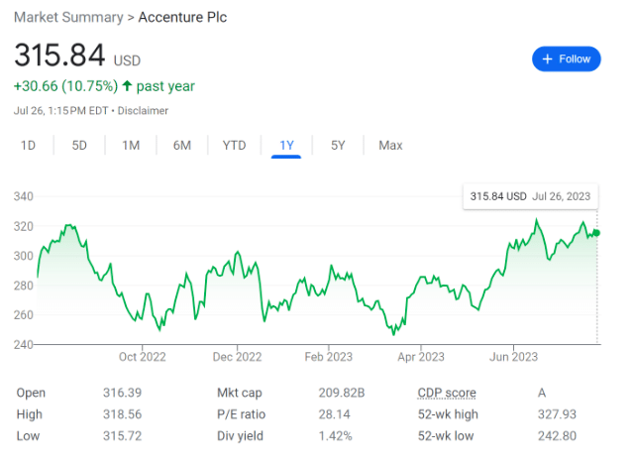The image size is (633, 463).
Task: Click the Follow button
Action: [x=566, y=58]
